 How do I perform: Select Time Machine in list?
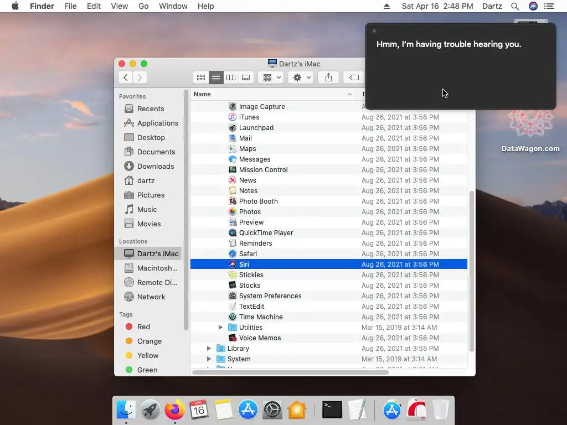(329, 317)
